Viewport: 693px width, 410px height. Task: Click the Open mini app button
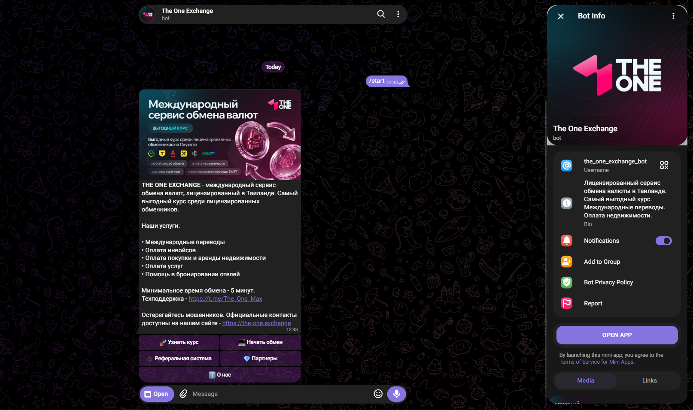pos(157,394)
